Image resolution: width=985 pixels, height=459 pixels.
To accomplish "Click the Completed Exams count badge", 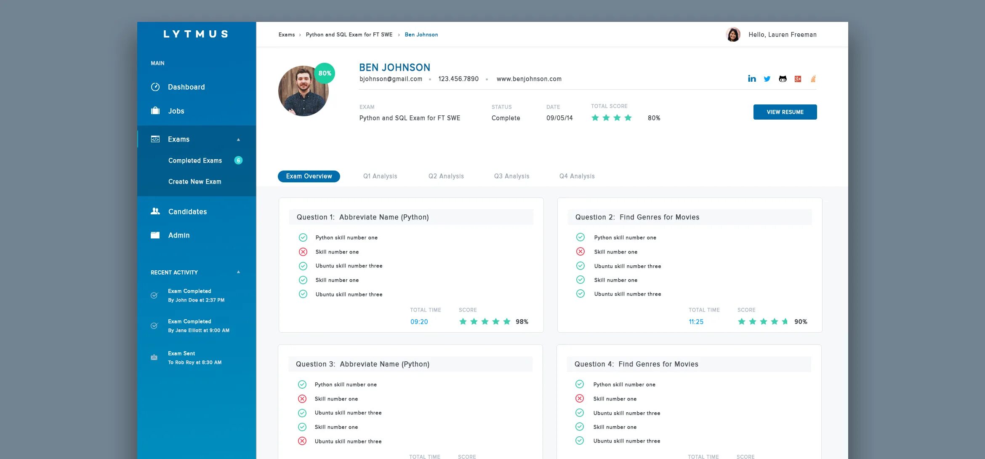I will 238,160.
